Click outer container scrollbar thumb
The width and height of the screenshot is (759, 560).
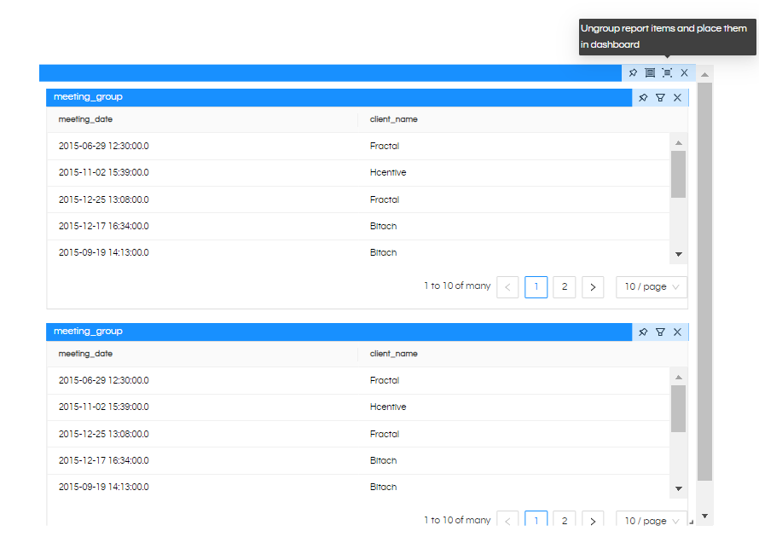(x=704, y=281)
